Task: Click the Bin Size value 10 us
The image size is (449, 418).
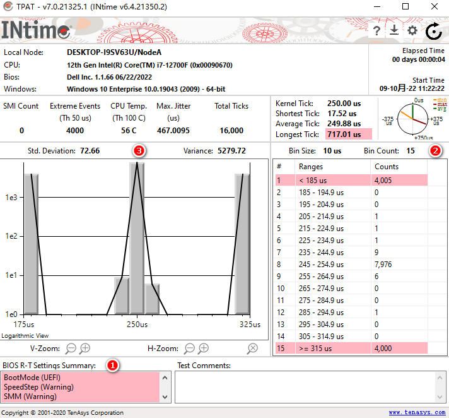Action: [x=332, y=151]
